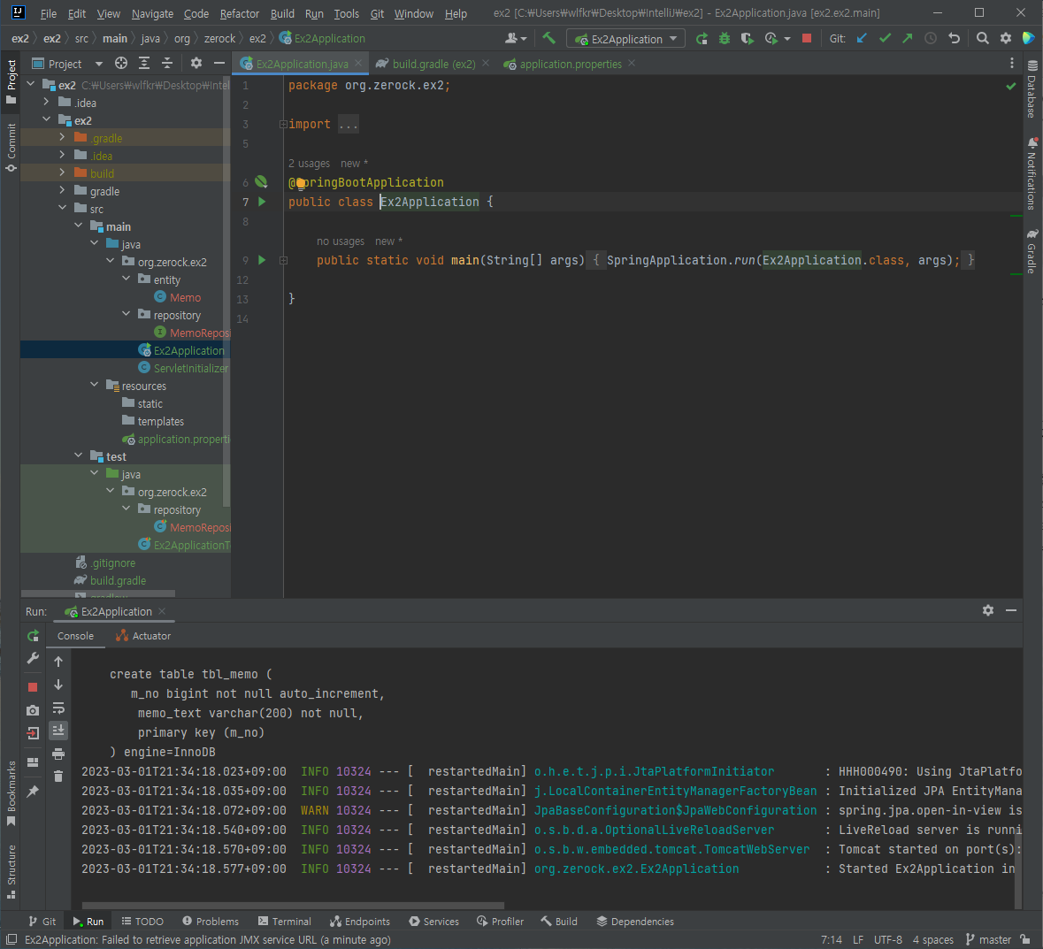Click the camera icon in the Run panel
The image size is (1043, 949).
coord(33,710)
